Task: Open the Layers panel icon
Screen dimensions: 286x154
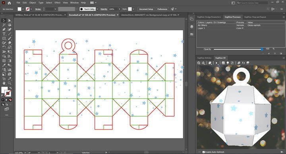Action: click(191, 27)
